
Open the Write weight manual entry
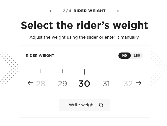click(x=82, y=105)
